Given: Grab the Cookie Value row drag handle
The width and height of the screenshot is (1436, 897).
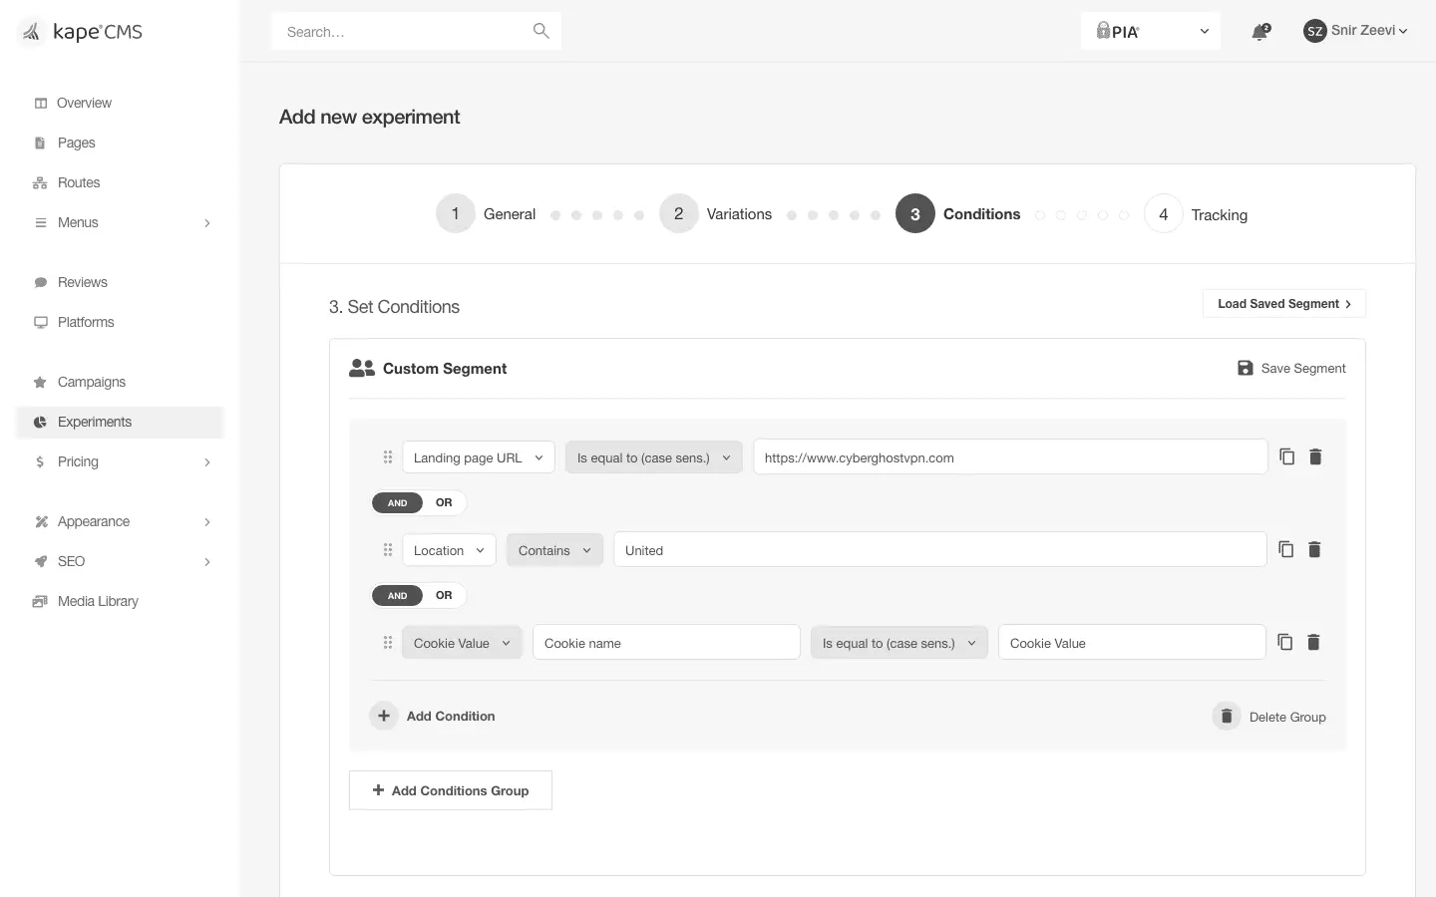Looking at the screenshot, I should coord(388,643).
